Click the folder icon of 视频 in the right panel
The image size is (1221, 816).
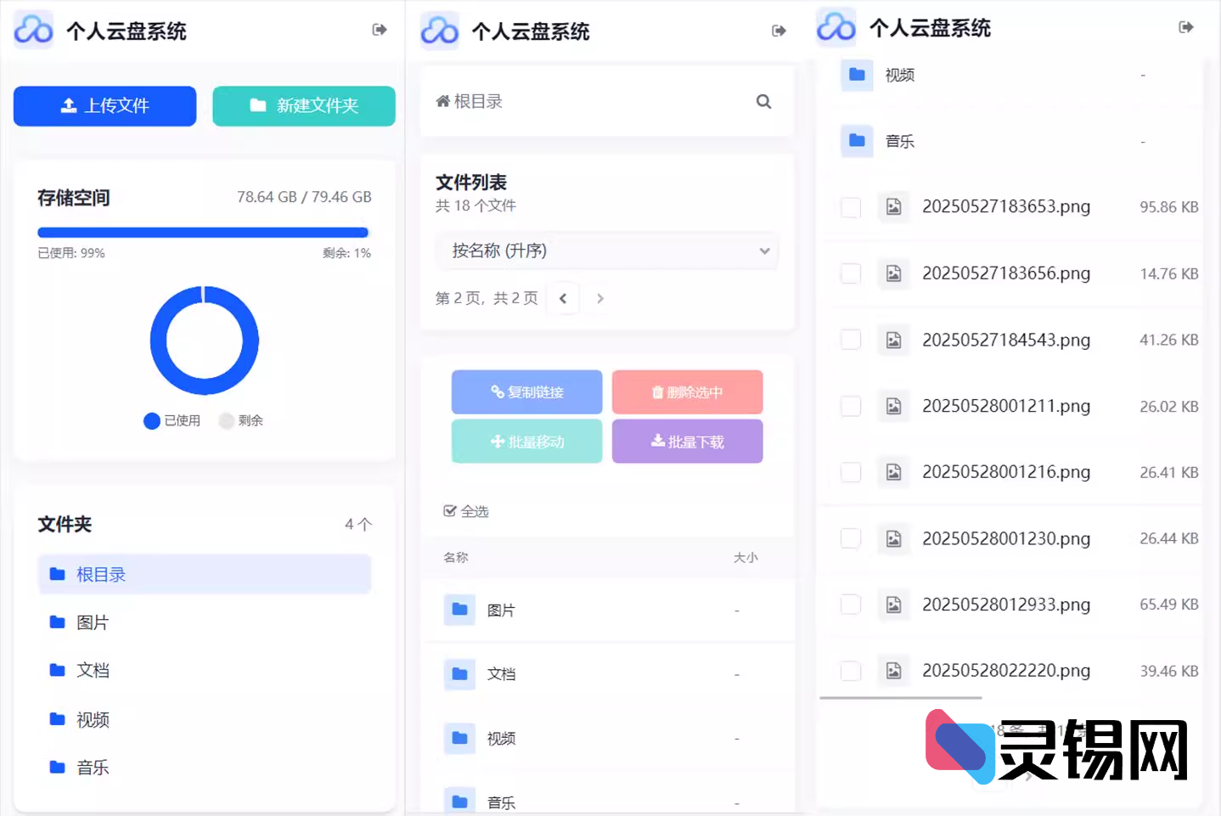(x=857, y=75)
